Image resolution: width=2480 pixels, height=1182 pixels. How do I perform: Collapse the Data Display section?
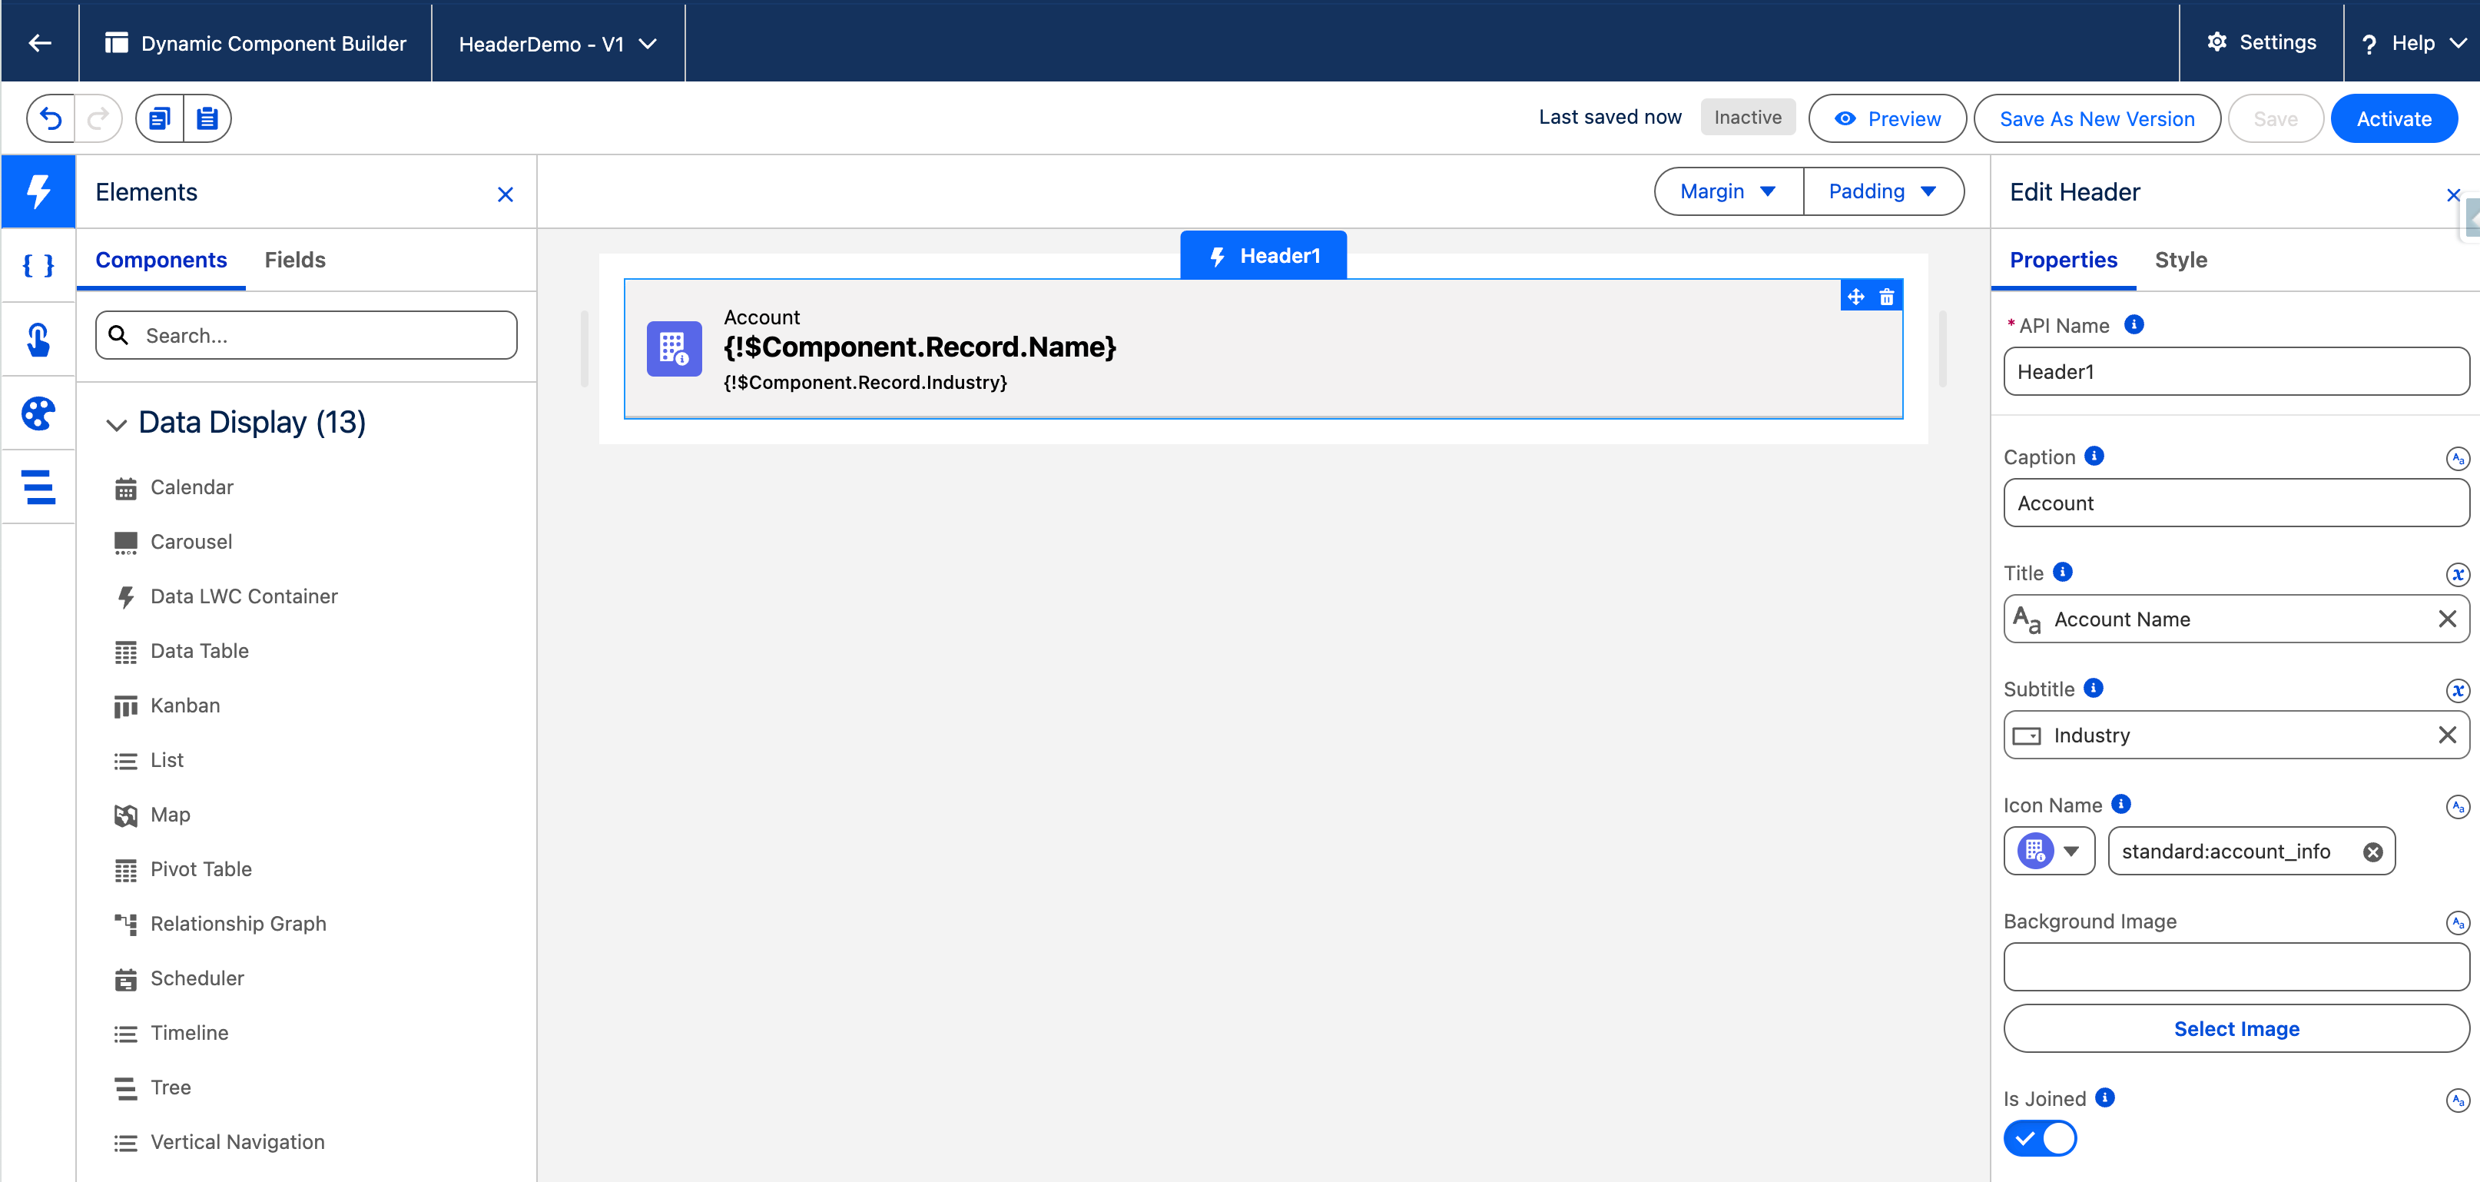(x=117, y=424)
